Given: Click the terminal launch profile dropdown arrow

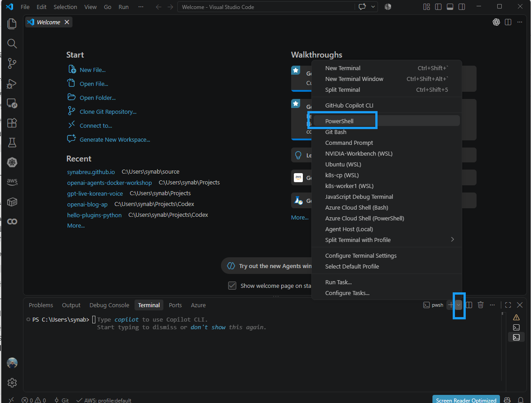Looking at the screenshot, I should pyautogui.click(x=458, y=305).
